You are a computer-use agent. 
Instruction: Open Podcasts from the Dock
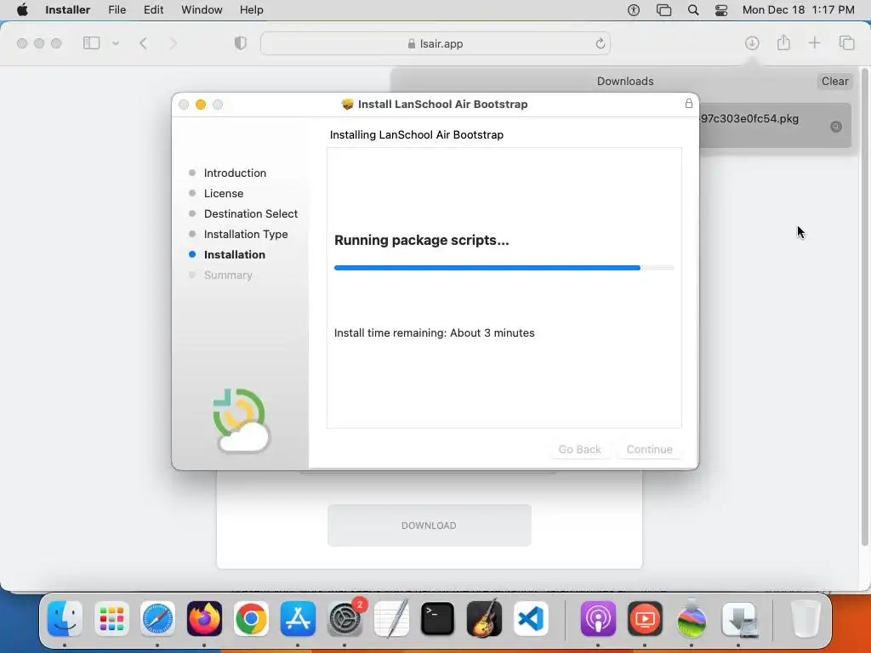point(598,618)
